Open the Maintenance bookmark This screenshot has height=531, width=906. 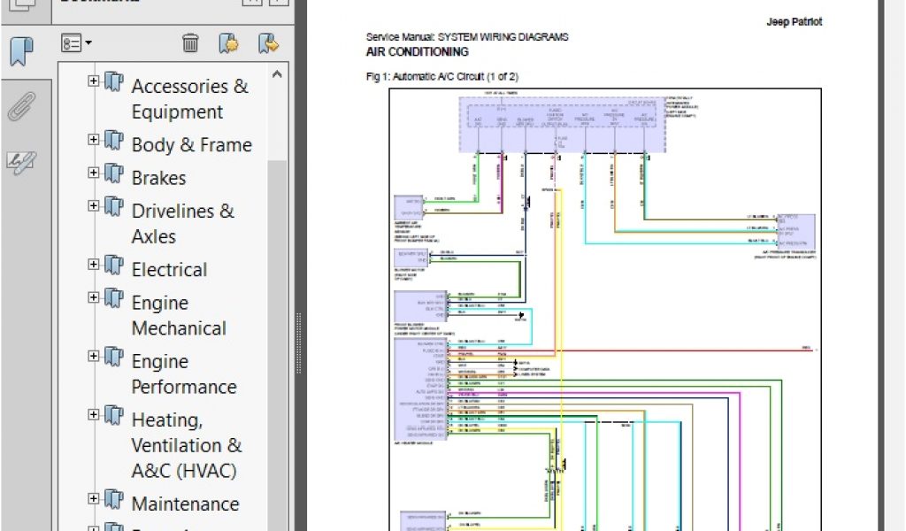185,504
